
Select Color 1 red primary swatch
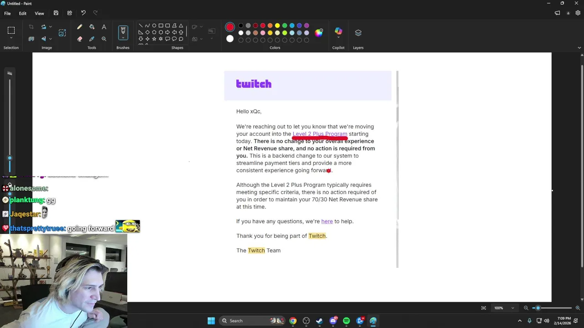point(230,27)
